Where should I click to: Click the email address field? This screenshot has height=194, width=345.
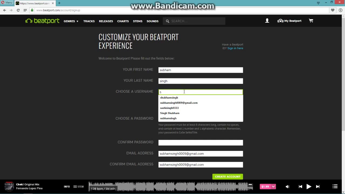201,154
